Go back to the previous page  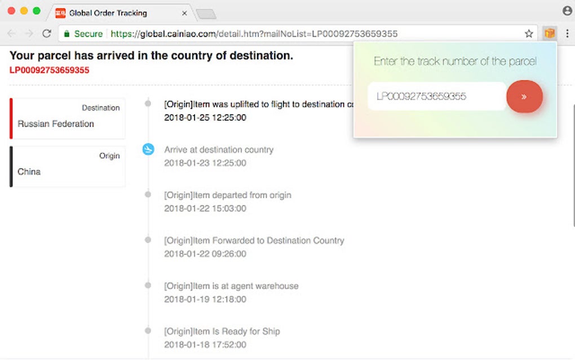tap(12, 34)
